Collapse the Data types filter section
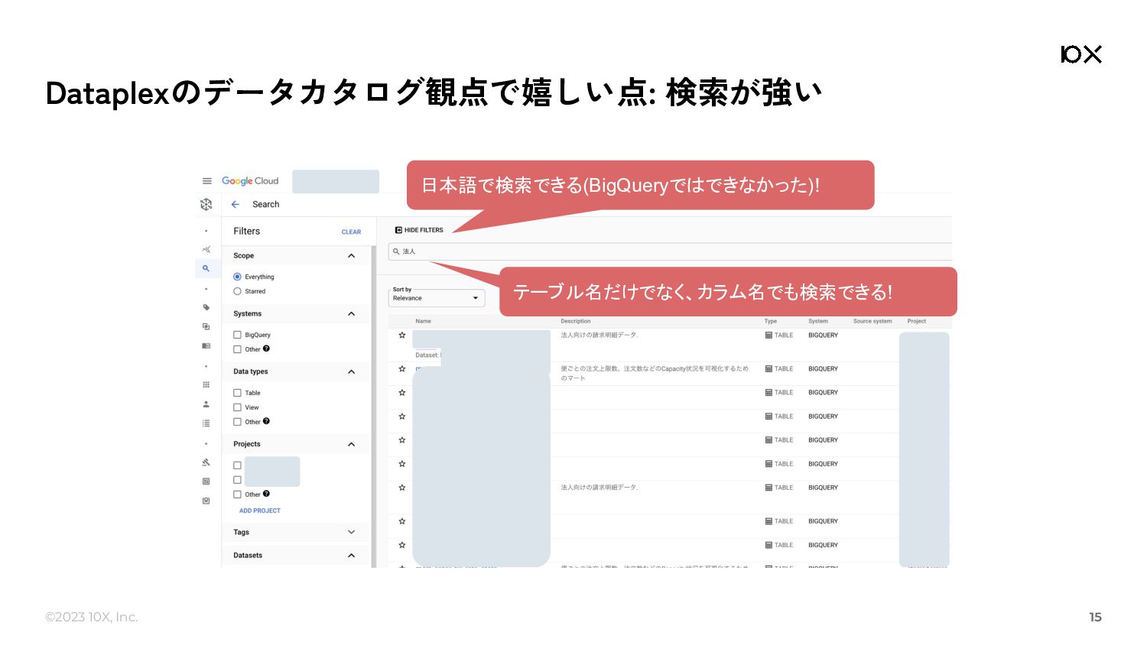Image resolution: width=1147 pixels, height=645 pixels. tap(351, 372)
